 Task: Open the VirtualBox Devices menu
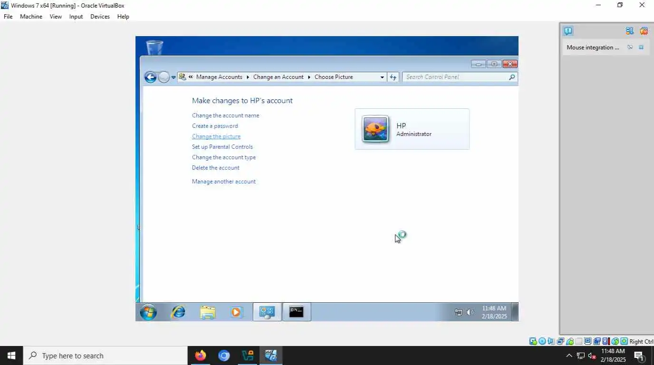(x=100, y=17)
